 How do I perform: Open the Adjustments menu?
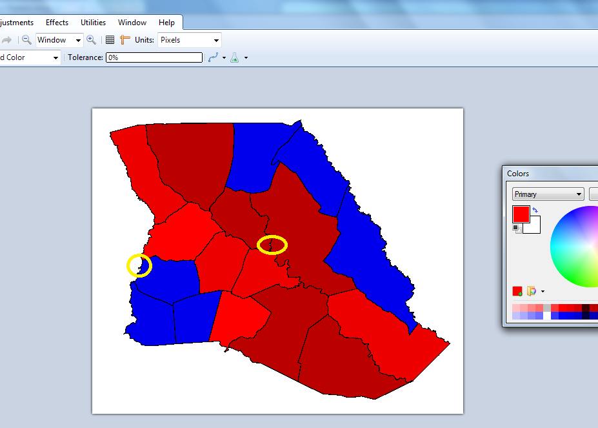coord(17,23)
